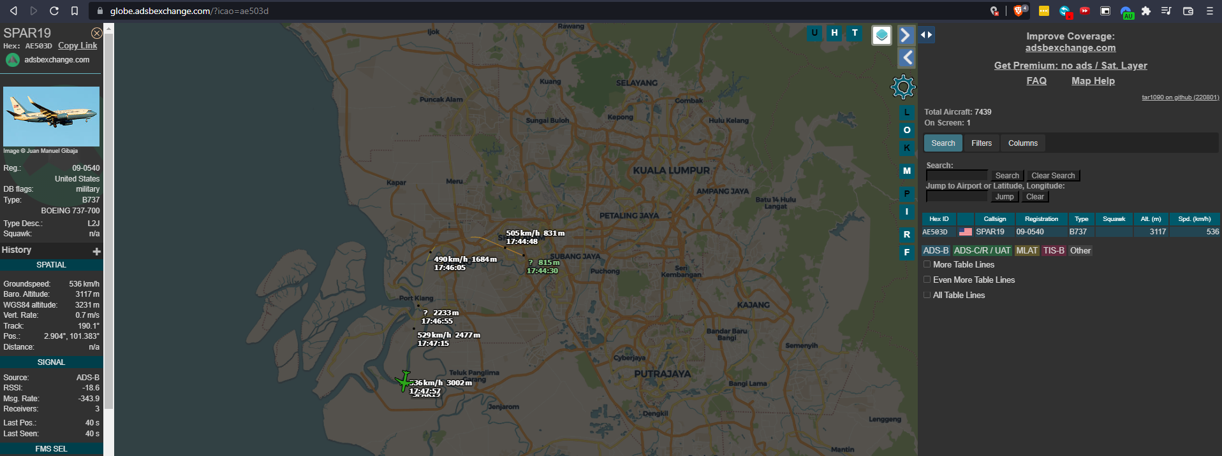
Task: Open the map layer switcher
Action: point(881,35)
